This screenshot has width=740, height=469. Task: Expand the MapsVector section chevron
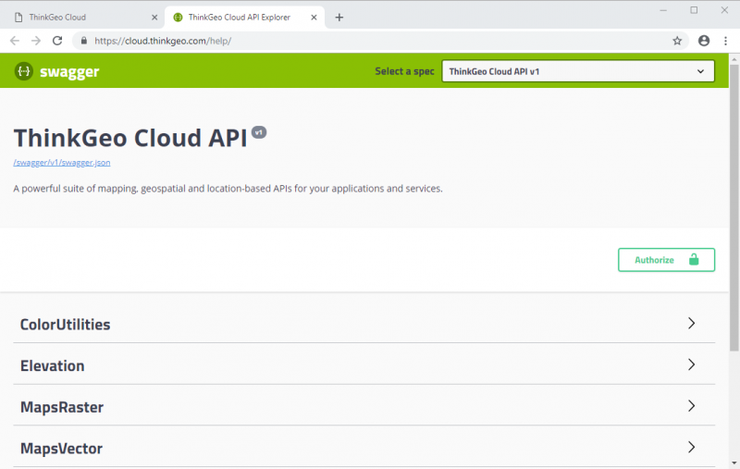point(691,448)
